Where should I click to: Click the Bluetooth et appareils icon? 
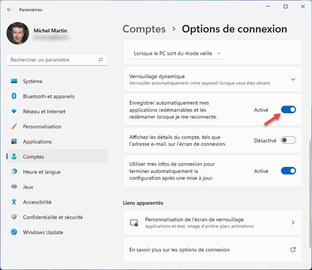tap(14, 96)
